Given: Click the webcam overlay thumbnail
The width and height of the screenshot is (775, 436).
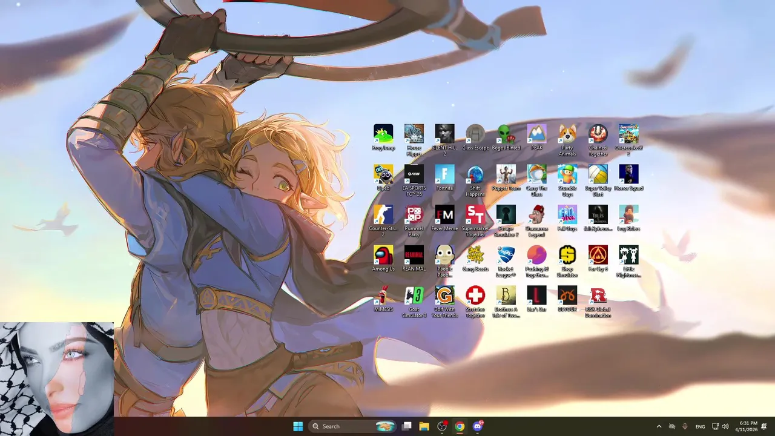Looking at the screenshot, I should [x=57, y=378].
